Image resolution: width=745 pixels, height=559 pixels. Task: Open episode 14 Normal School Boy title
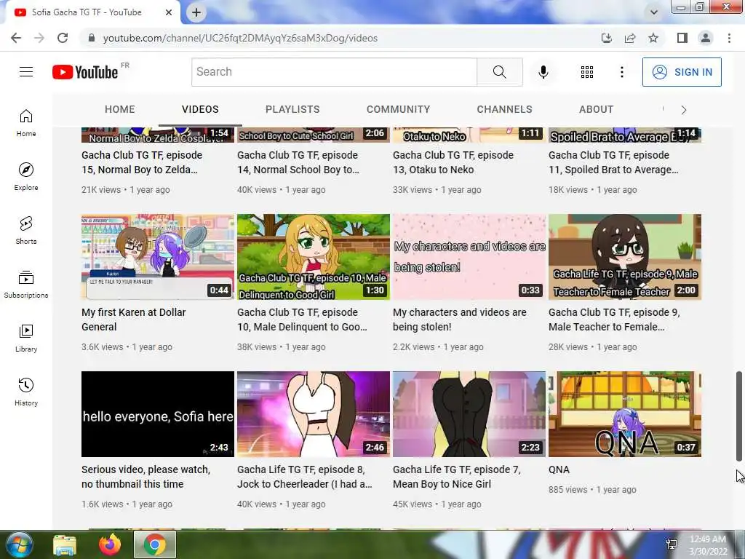(298, 162)
